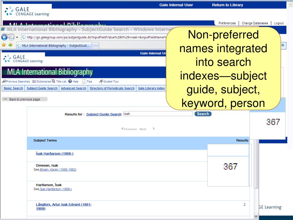
Task: Open the Dictionaries book icon
Action: [34, 81]
